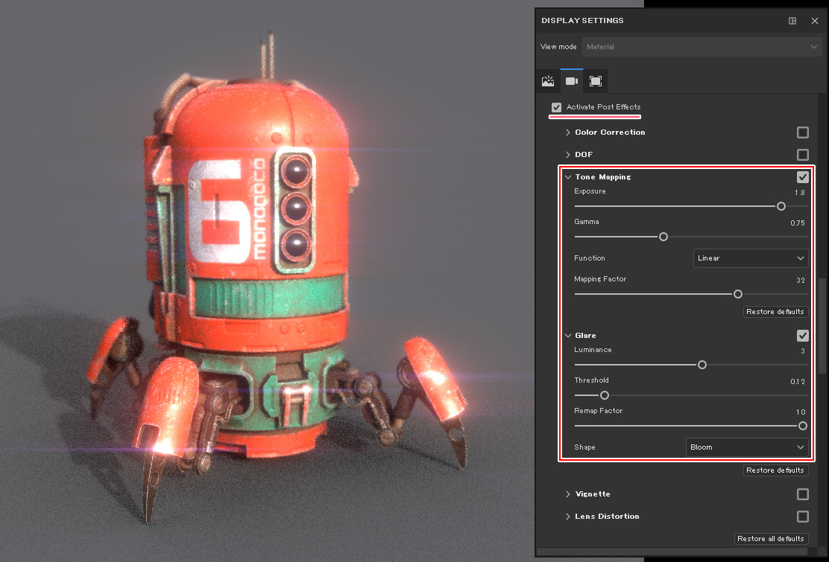Uncheck the Glare effect checkbox
The height and width of the screenshot is (562, 829).
[x=803, y=336]
